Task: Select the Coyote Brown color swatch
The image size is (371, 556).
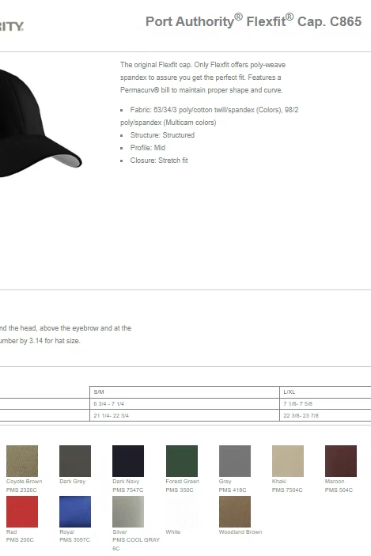Action: (x=22, y=461)
